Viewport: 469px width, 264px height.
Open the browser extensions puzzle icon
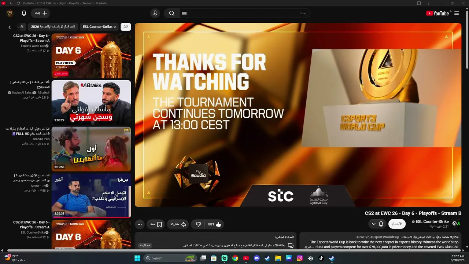(x=419, y=3)
